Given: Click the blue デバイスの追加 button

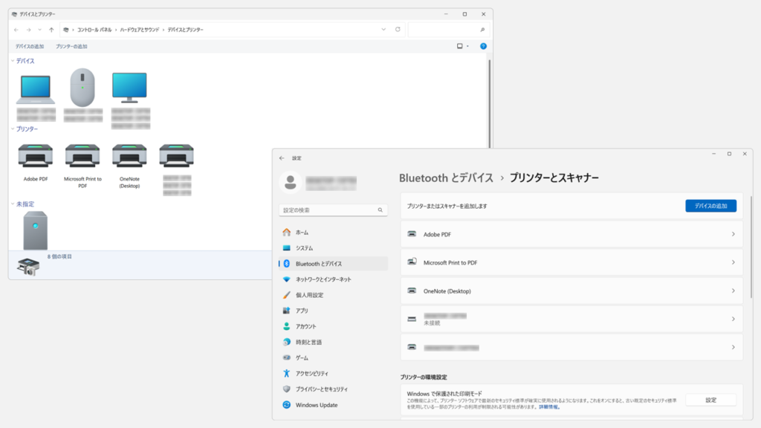Looking at the screenshot, I should (710, 206).
